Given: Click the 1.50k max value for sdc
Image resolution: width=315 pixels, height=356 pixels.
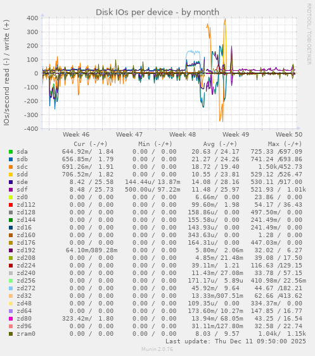Looking at the screenshot, I should pos(267,167).
